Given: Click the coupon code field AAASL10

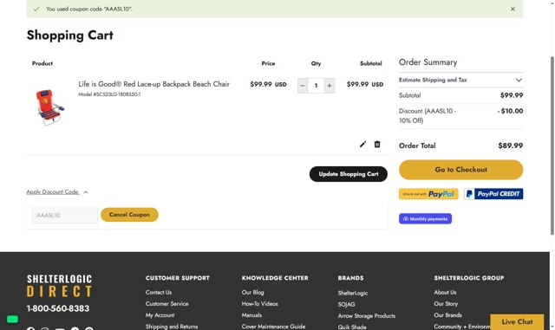Looking at the screenshot, I should pyautogui.click(x=65, y=215).
